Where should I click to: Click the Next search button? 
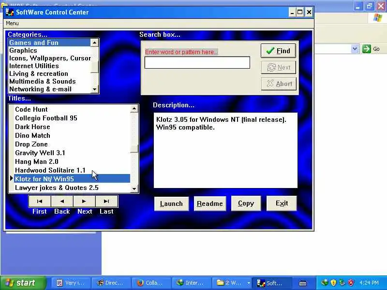pos(279,67)
